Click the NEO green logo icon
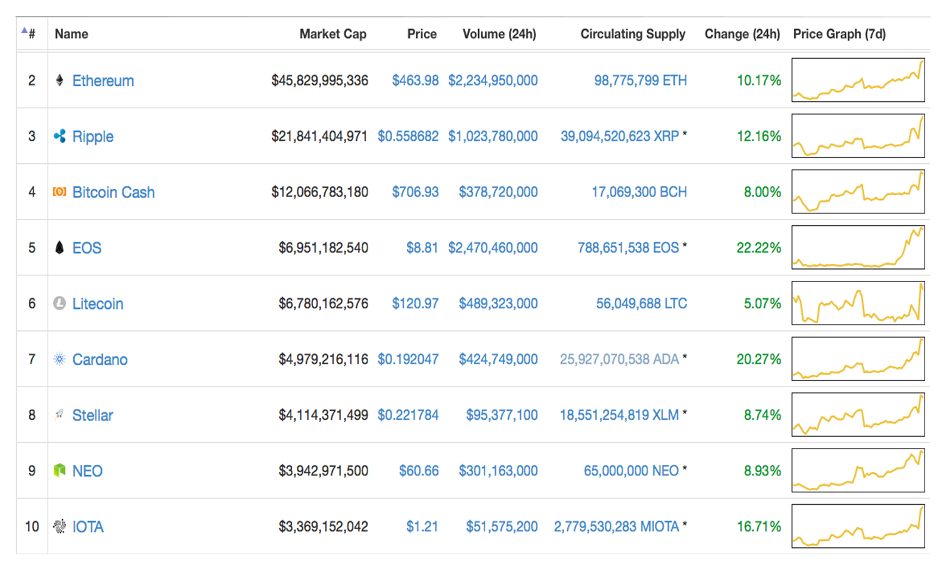 (59, 470)
